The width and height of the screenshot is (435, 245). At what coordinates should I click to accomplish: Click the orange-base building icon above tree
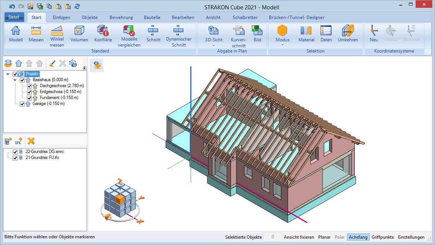[8, 63]
